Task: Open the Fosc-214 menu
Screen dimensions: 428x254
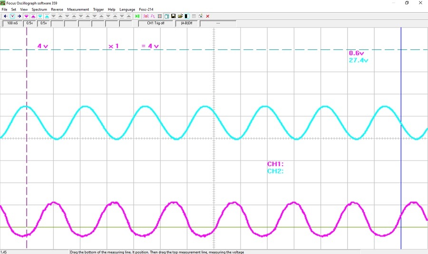Action: [x=146, y=9]
